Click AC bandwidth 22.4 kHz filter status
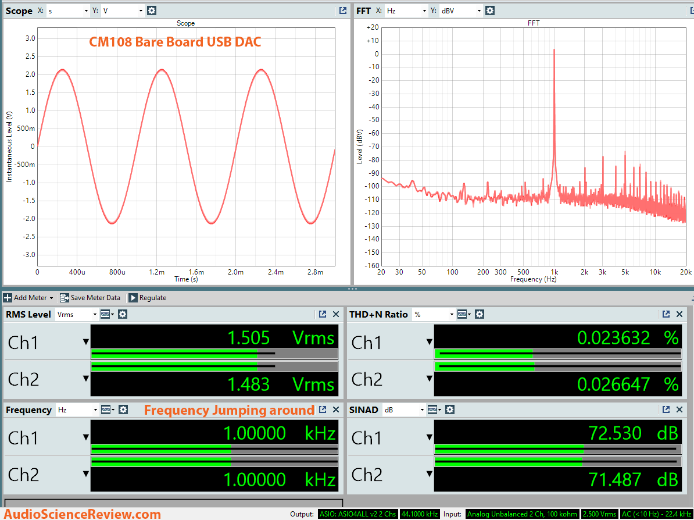 pos(656,514)
